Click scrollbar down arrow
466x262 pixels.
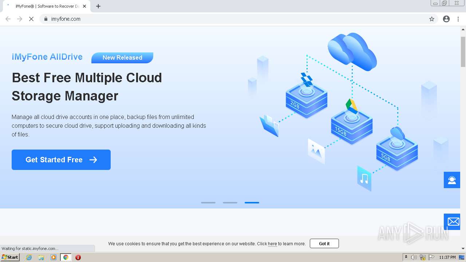[463, 249]
